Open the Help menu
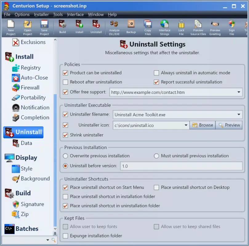249x246 pixels. (112, 14)
